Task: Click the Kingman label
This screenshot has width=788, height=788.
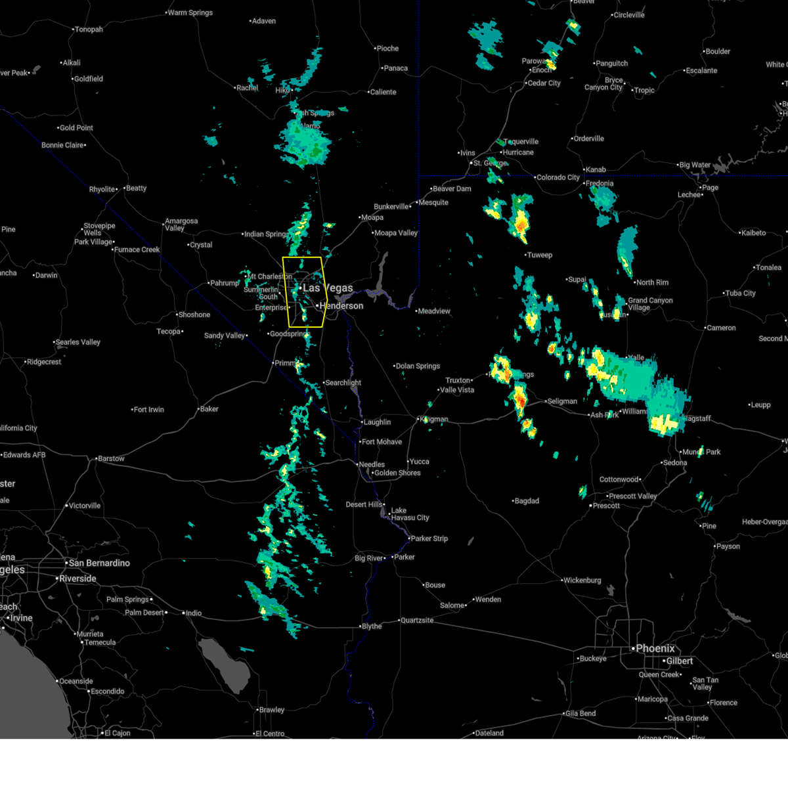Action: 433,419
